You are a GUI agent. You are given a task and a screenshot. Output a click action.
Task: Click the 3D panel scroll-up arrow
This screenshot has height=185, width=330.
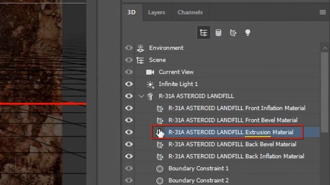click(x=325, y=48)
